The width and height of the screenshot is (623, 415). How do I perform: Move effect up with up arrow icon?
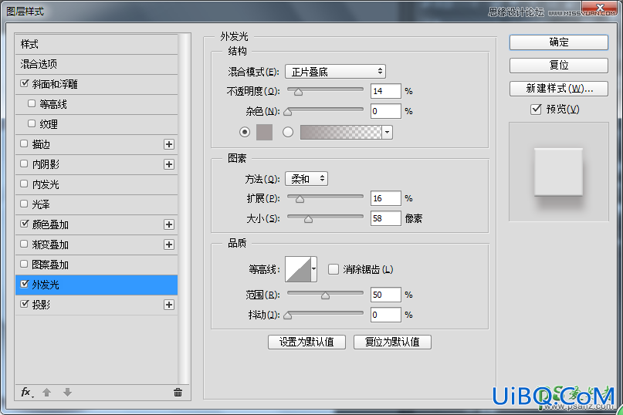[x=46, y=393]
